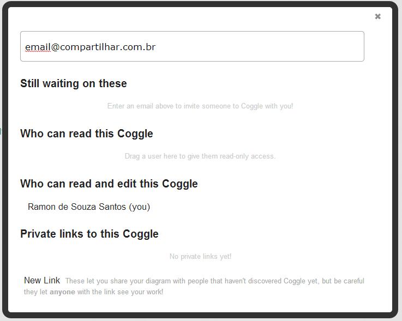Click the "Still waiting on these" heading
This screenshot has width=402, height=321.
(x=74, y=83)
